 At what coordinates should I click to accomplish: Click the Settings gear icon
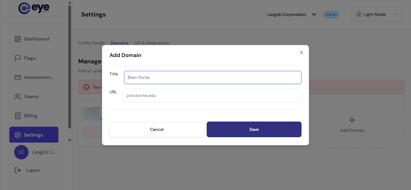point(18,135)
